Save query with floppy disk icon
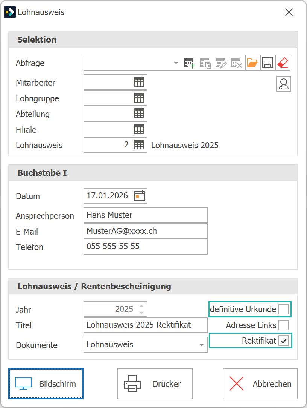The height and width of the screenshot is (408, 307). [x=267, y=63]
